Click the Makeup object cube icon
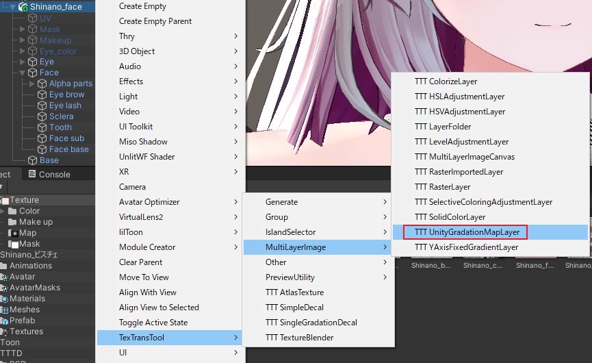The height and width of the screenshot is (363, 592). tap(33, 40)
